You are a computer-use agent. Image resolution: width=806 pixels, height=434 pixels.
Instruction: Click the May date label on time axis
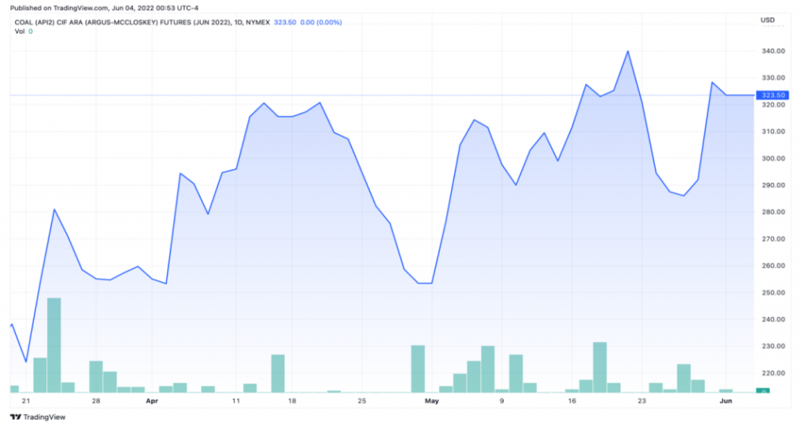pos(432,401)
